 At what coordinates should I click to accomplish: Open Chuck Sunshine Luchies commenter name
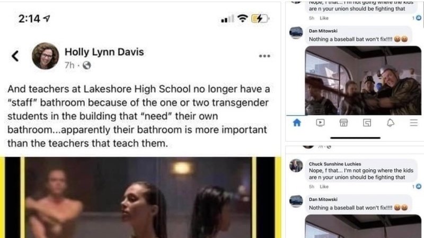(335, 164)
